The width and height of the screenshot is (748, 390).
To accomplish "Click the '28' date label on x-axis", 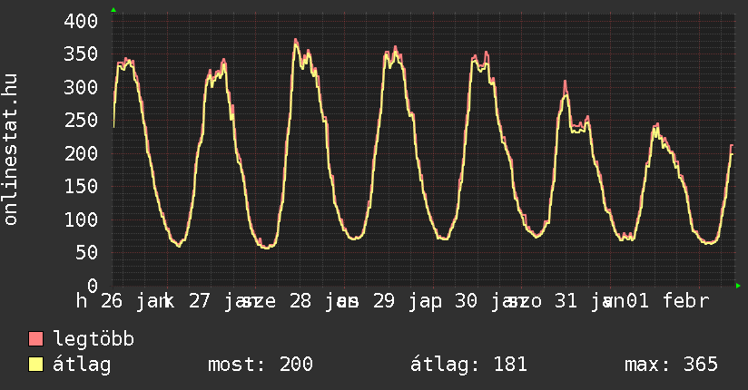I will [300, 300].
